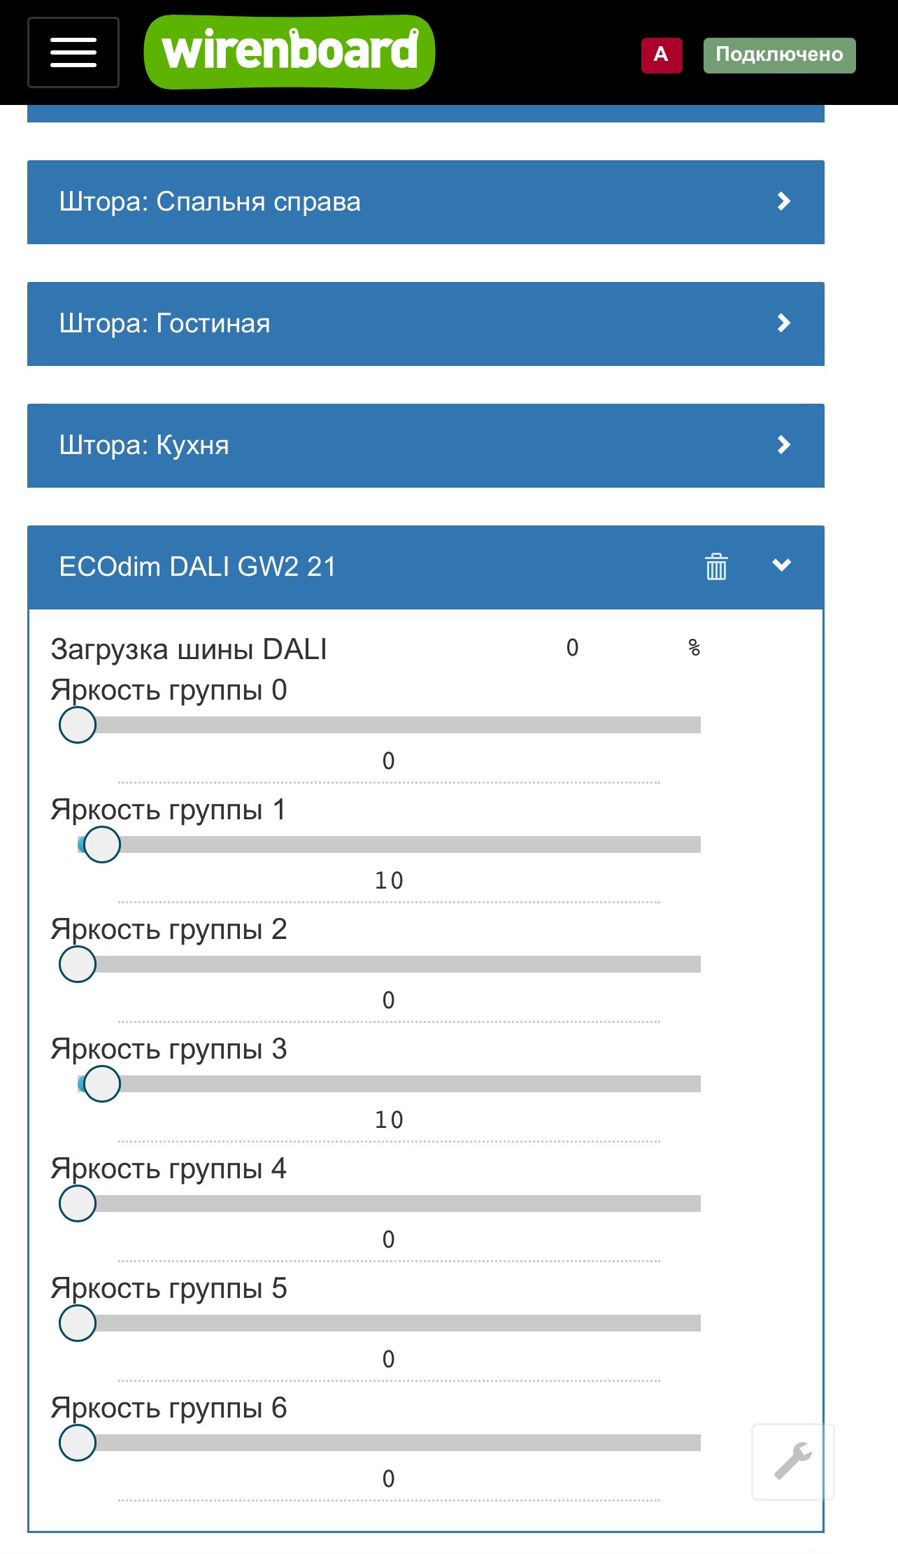Image resolution: width=898 pixels, height=1554 pixels.
Task: Open the hamburger navigation menu
Action: [73, 52]
